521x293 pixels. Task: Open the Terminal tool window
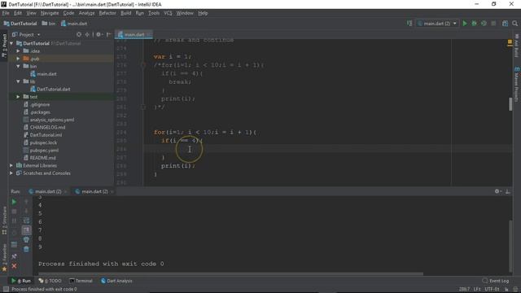[x=81, y=281]
